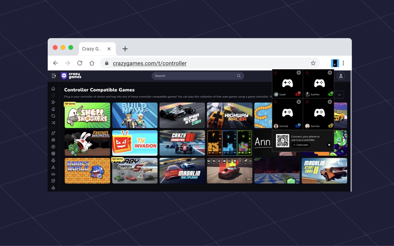This screenshot has width=394, height=246.
Task: Open trending flame icon in sidebar
Action: pos(53,109)
